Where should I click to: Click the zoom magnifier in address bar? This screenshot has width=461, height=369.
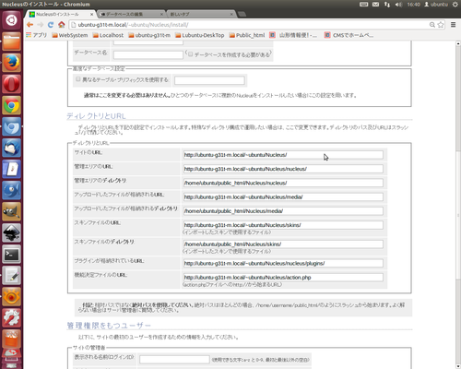point(432,25)
